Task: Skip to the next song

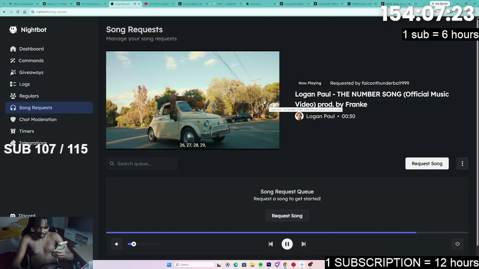Action: click(x=303, y=244)
